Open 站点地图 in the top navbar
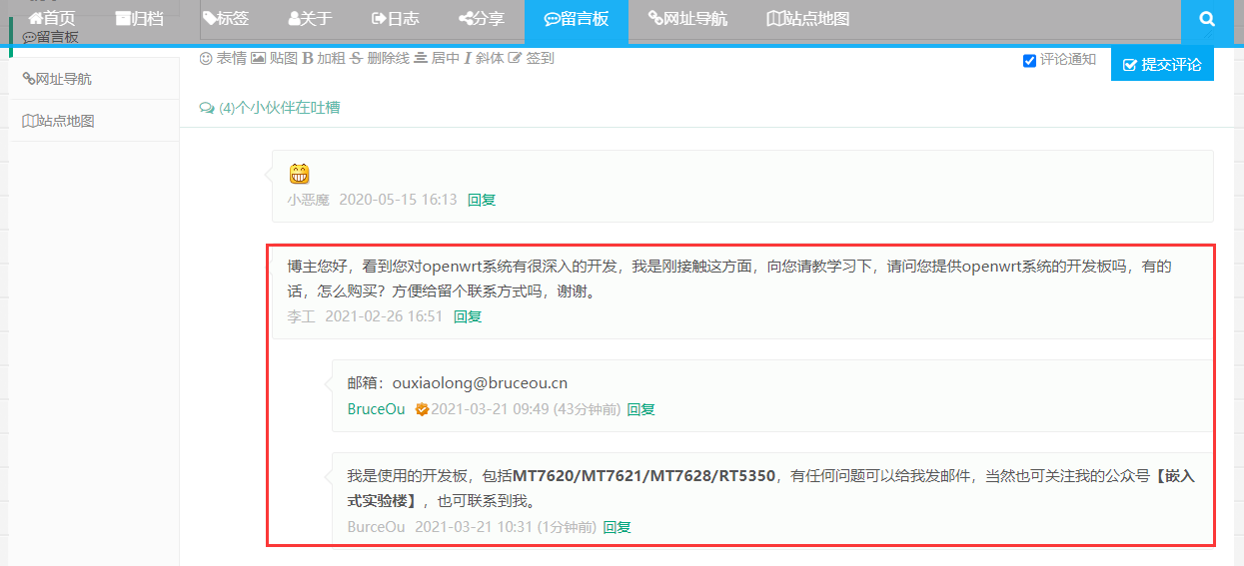1244x566 pixels. tap(808, 18)
